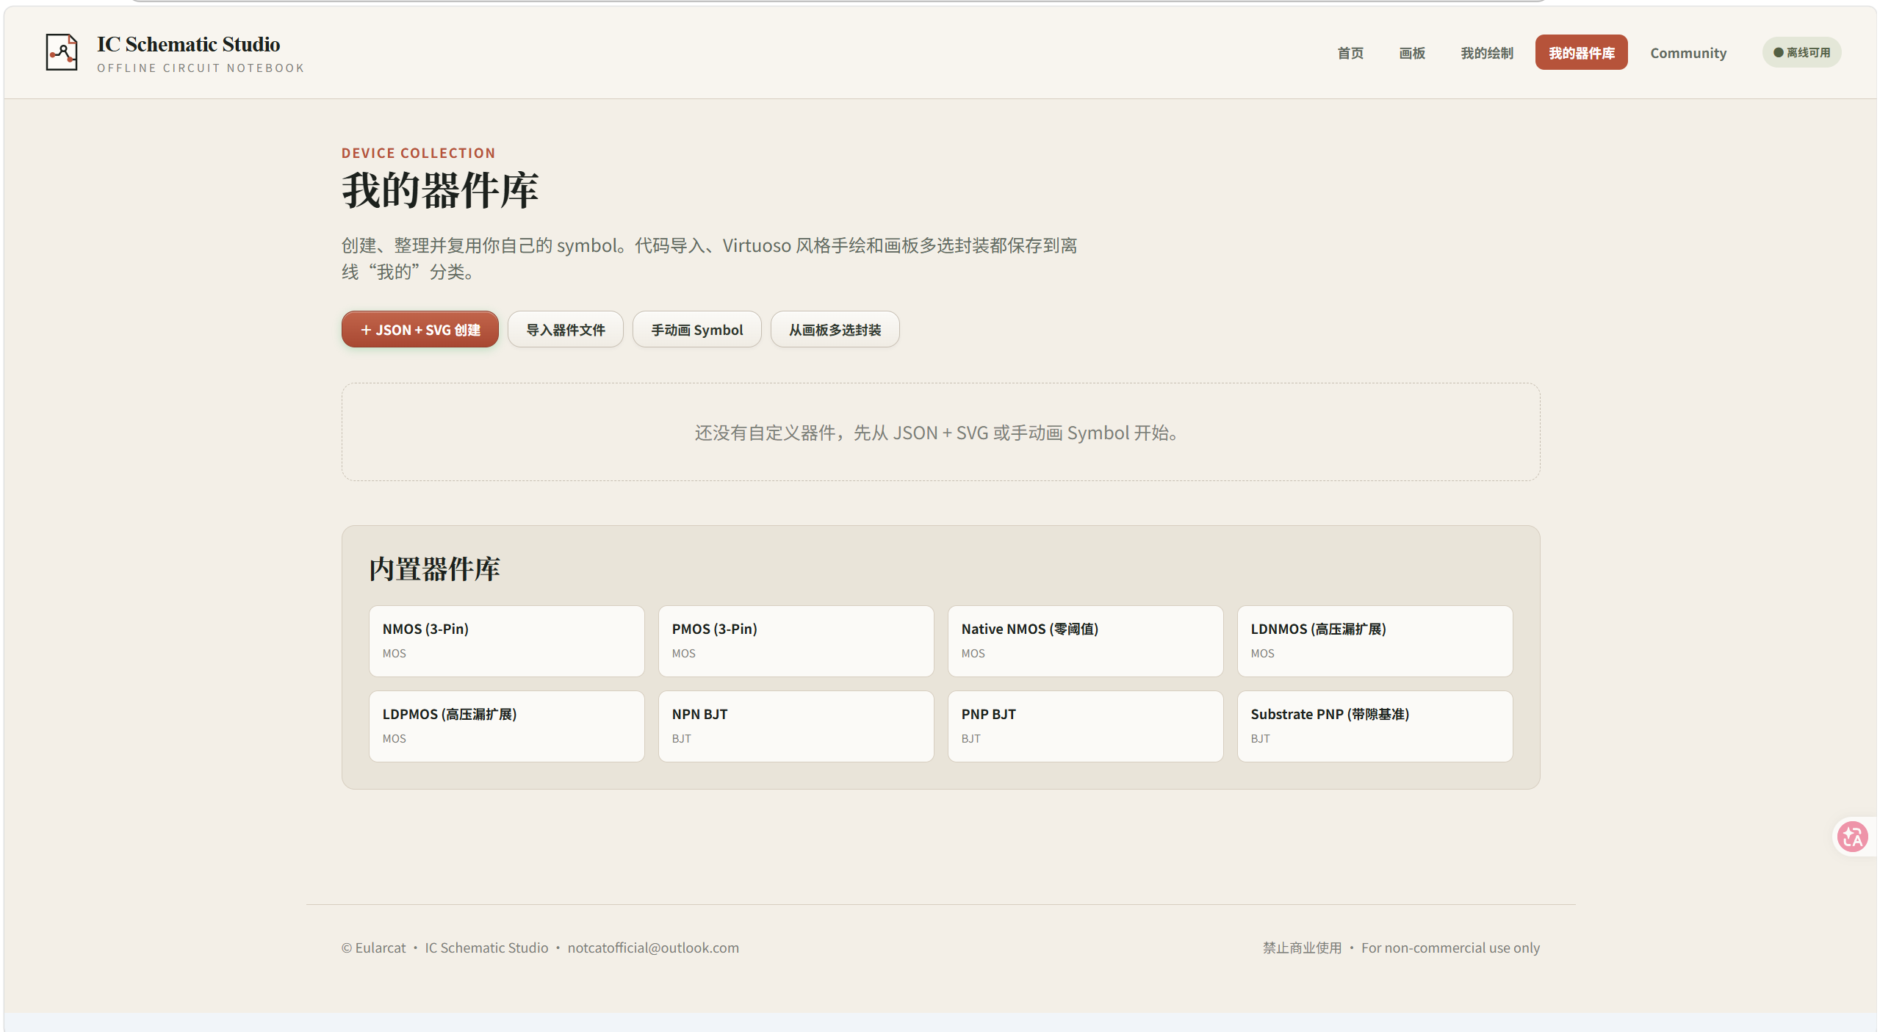Select the PNP BJT device card
The height and width of the screenshot is (1032, 1880).
coord(1085,726)
